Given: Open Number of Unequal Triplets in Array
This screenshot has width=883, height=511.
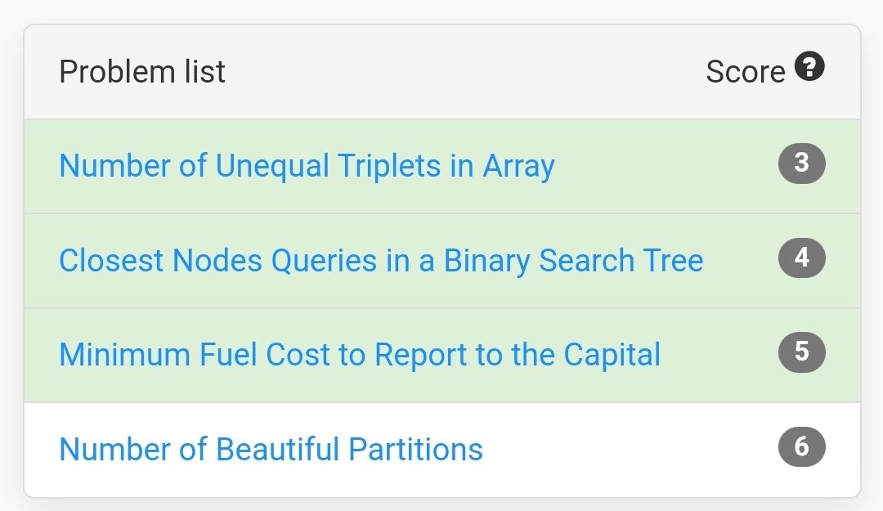Looking at the screenshot, I should click(307, 166).
